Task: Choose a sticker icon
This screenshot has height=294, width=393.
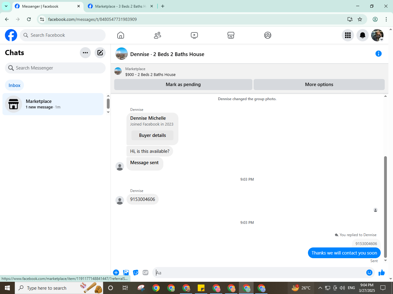Action: (136, 273)
